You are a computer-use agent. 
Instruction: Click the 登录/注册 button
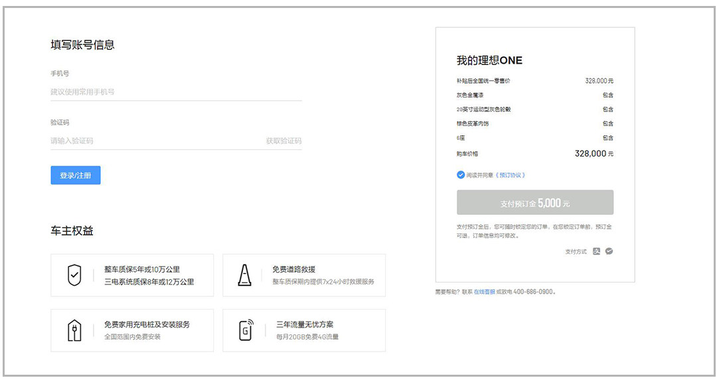(76, 175)
